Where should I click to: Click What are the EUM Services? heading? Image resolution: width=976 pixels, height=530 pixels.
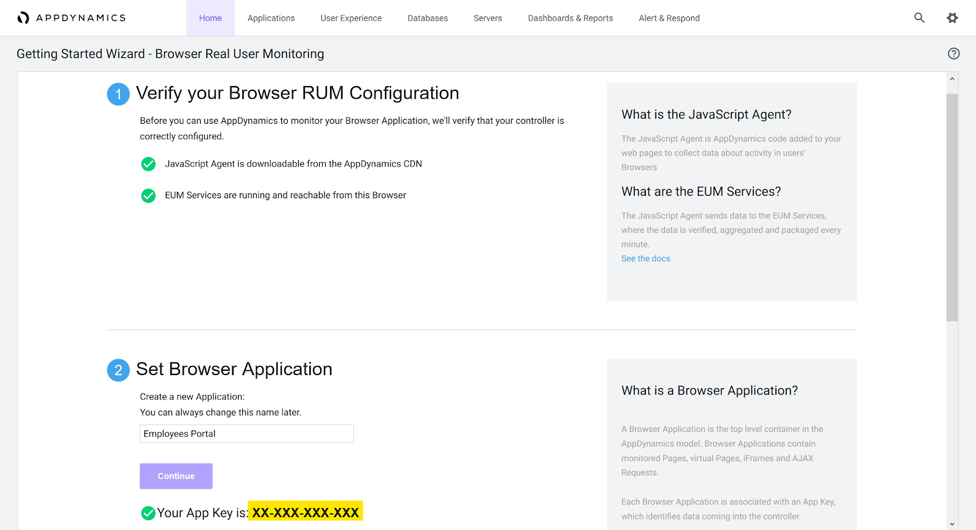701,192
